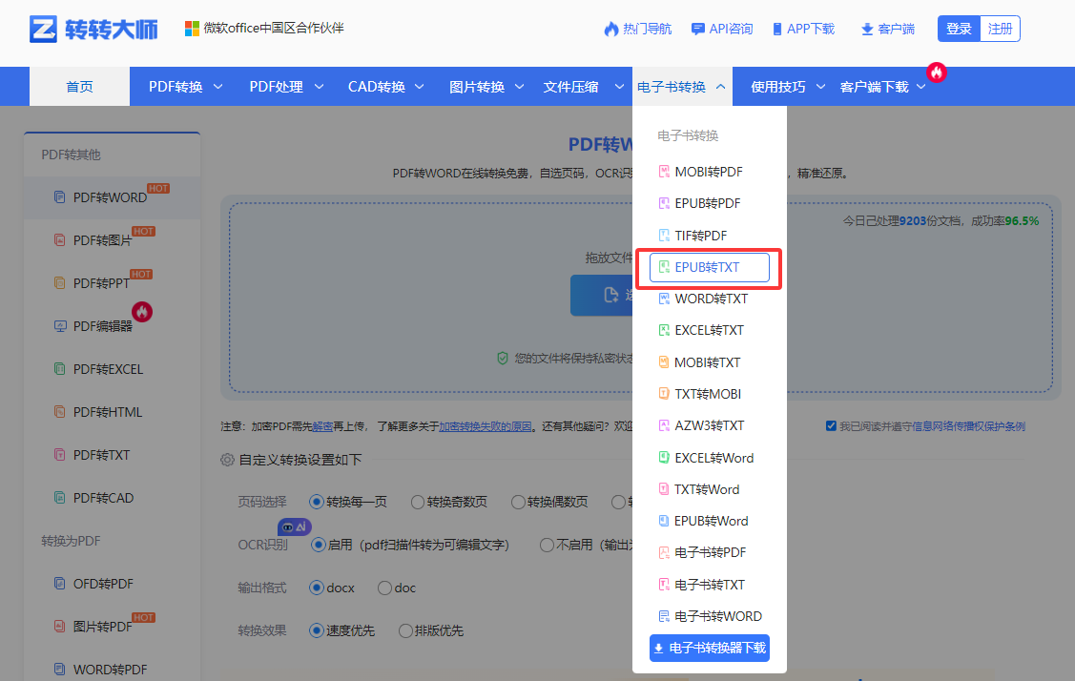Go to the 首页 tab

(x=79, y=87)
